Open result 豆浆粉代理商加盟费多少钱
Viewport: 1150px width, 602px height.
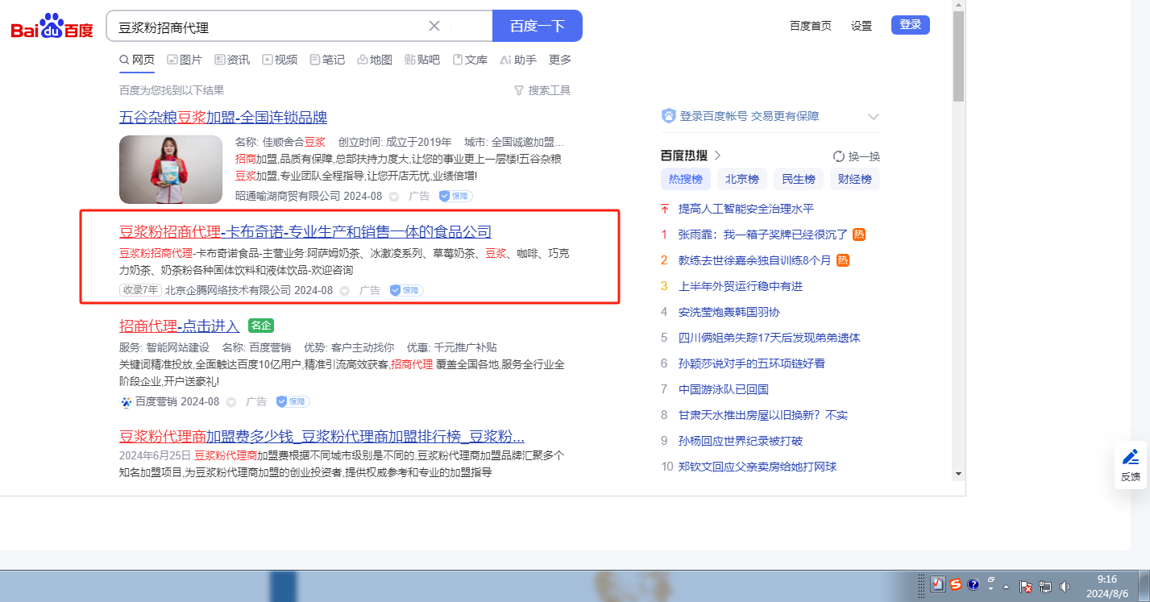pyautogui.click(x=322, y=437)
